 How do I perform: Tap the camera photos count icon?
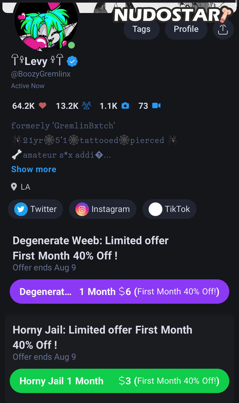[x=125, y=106]
